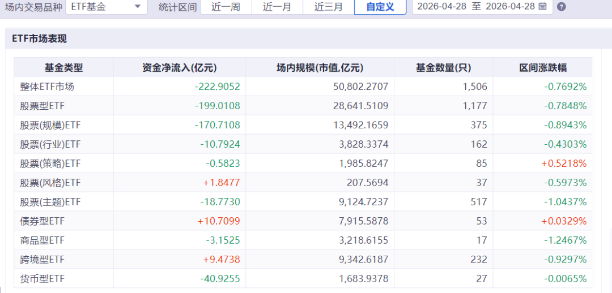Open the ETF基金 product type dropdown
The height and width of the screenshot is (293, 612).
pos(107,7)
